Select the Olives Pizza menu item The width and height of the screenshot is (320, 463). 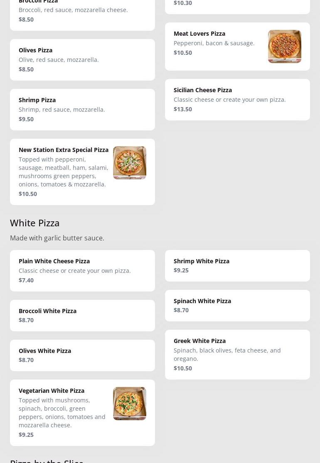(82, 60)
